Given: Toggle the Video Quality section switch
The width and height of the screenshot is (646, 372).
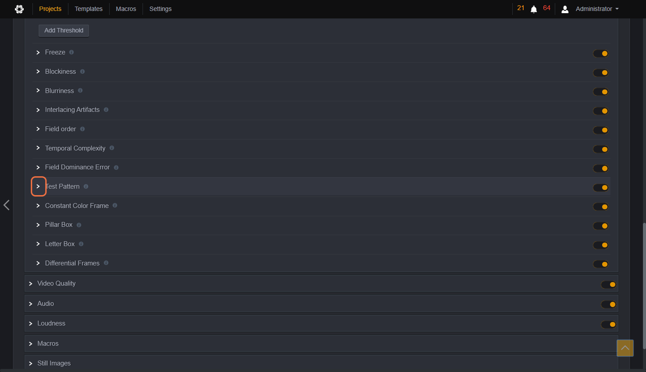Looking at the screenshot, I should pos(609,285).
